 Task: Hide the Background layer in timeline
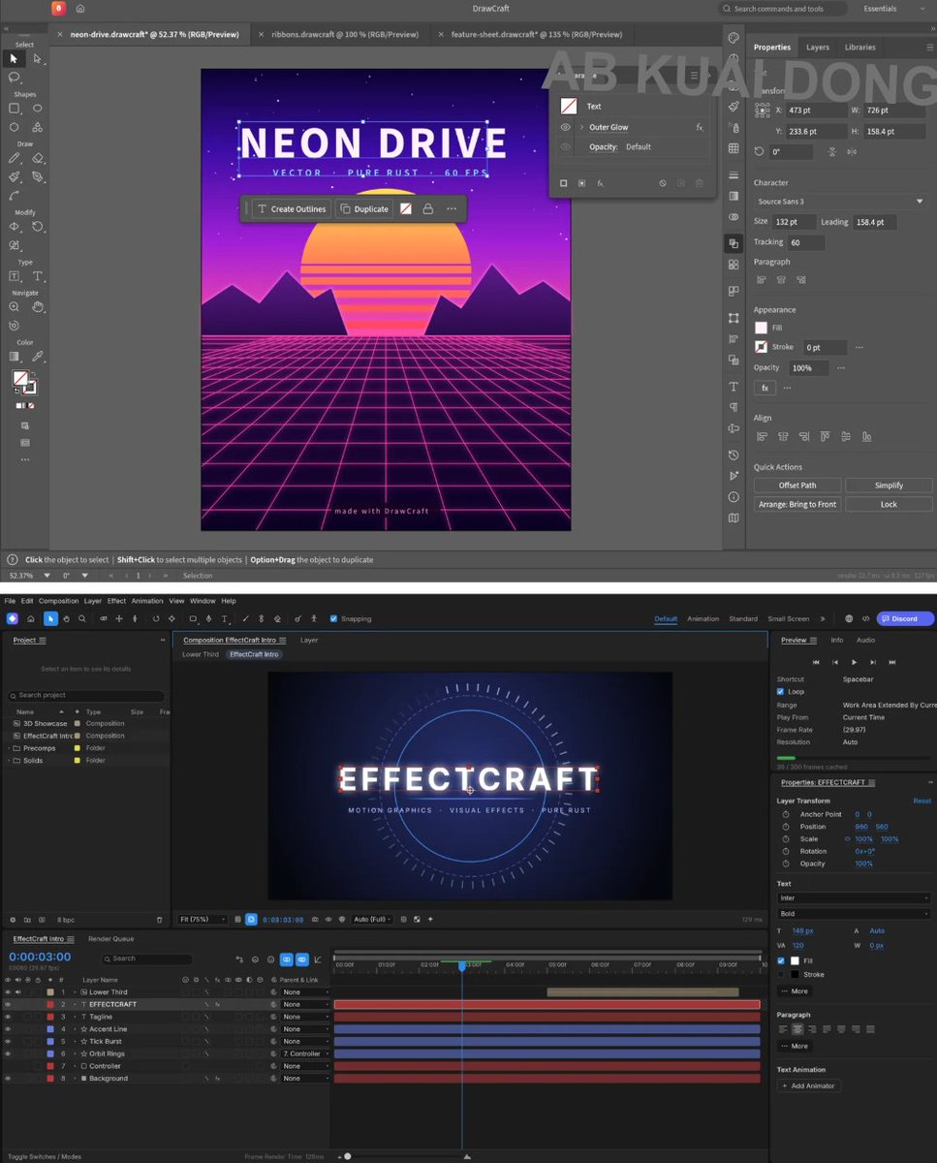click(8, 1079)
